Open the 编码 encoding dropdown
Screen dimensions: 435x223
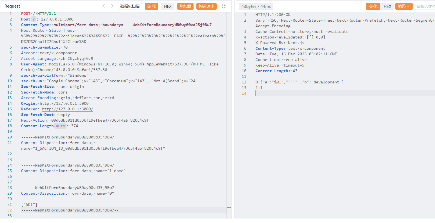[x=404, y=6]
